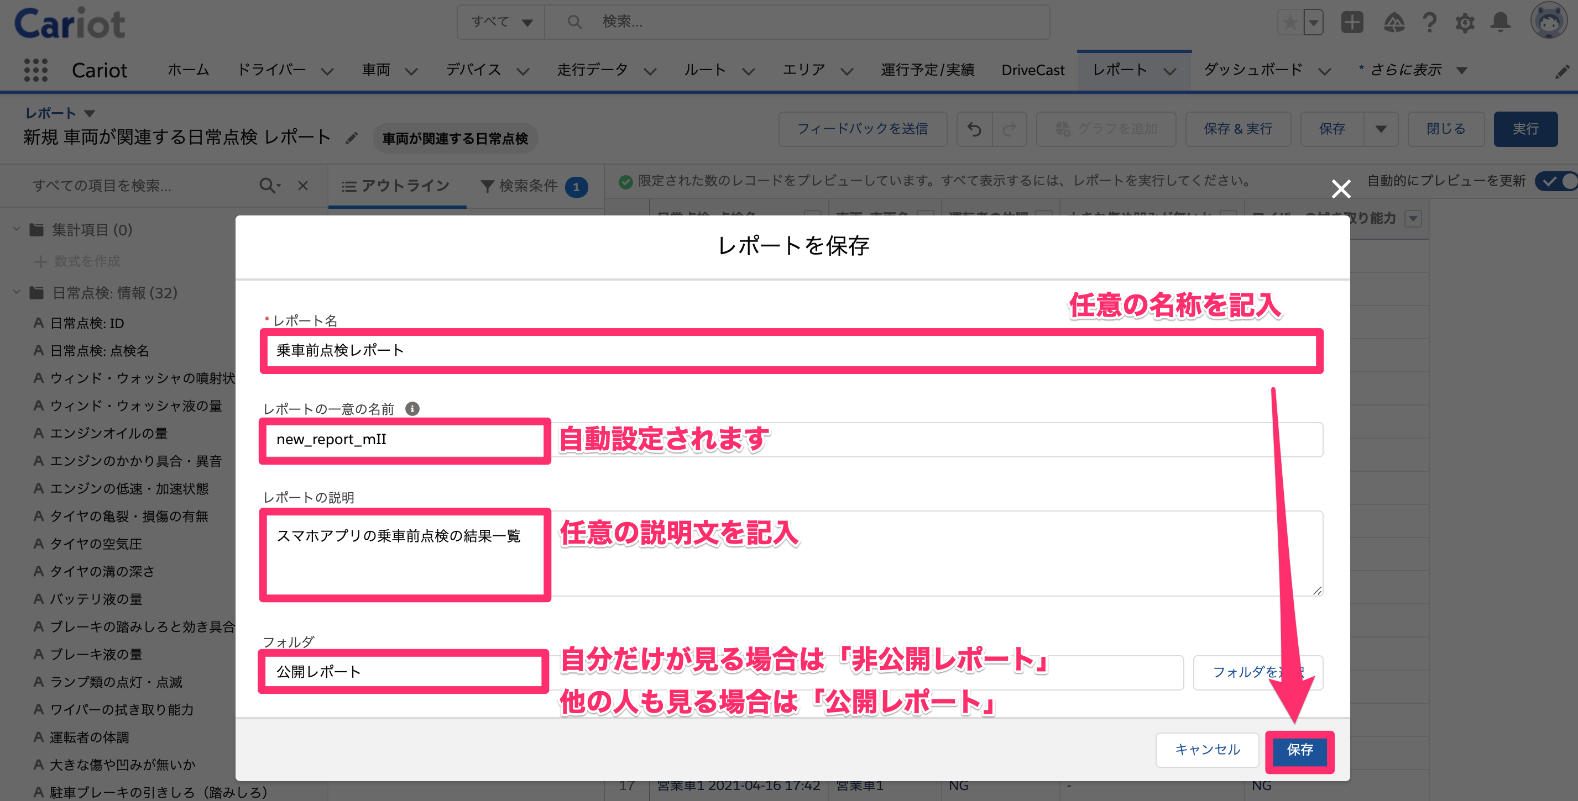This screenshot has height=801, width=1578.
Task: Open the setup gear icon
Action: pos(1465,23)
